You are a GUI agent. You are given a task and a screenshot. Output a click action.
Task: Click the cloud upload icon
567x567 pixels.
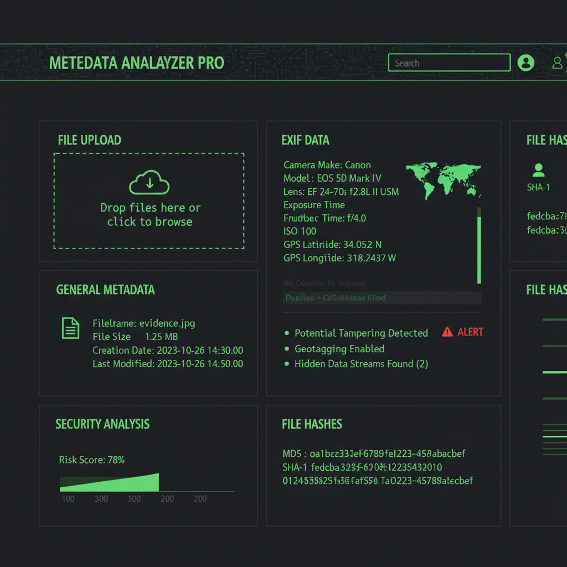click(149, 183)
